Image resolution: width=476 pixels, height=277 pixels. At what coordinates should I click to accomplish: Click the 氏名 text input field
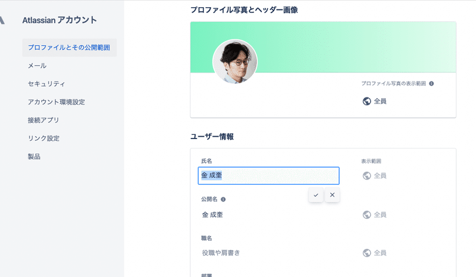tap(268, 176)
